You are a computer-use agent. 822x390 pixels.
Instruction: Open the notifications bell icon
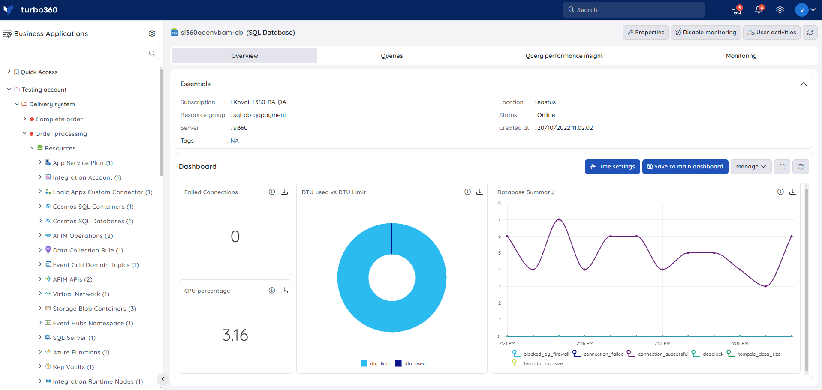click(759, 10)
